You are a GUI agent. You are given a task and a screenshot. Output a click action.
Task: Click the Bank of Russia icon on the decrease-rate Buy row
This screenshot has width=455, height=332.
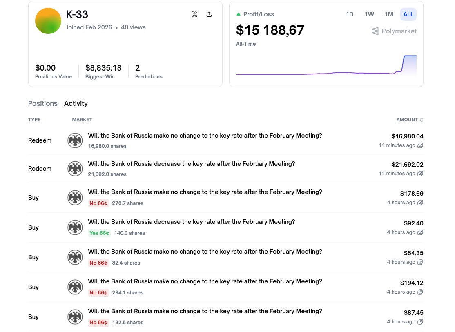75,227
